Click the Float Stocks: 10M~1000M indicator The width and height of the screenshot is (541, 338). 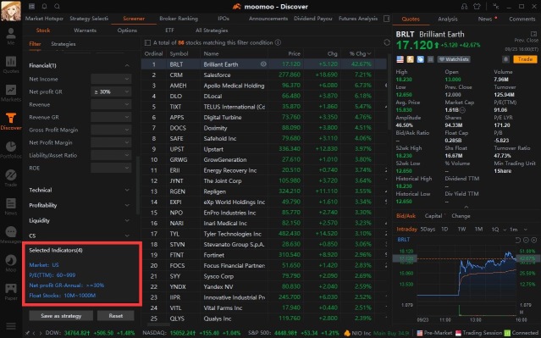coord(63,296)
